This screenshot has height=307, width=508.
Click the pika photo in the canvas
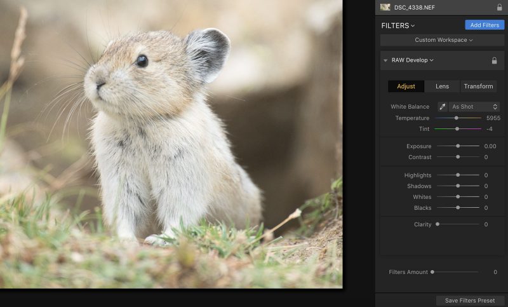tap(171, 144)
